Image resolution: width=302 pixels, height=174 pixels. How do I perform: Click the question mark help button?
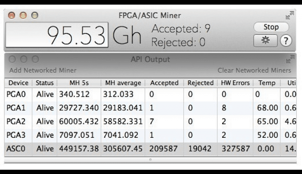pyautogui.click(x=286, y=41)
